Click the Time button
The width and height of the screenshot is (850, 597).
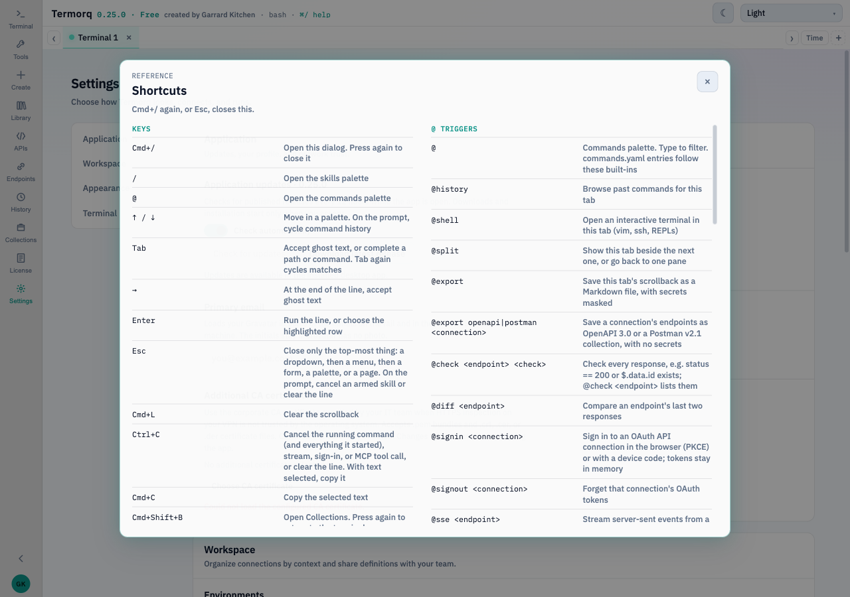click(815, 38)
